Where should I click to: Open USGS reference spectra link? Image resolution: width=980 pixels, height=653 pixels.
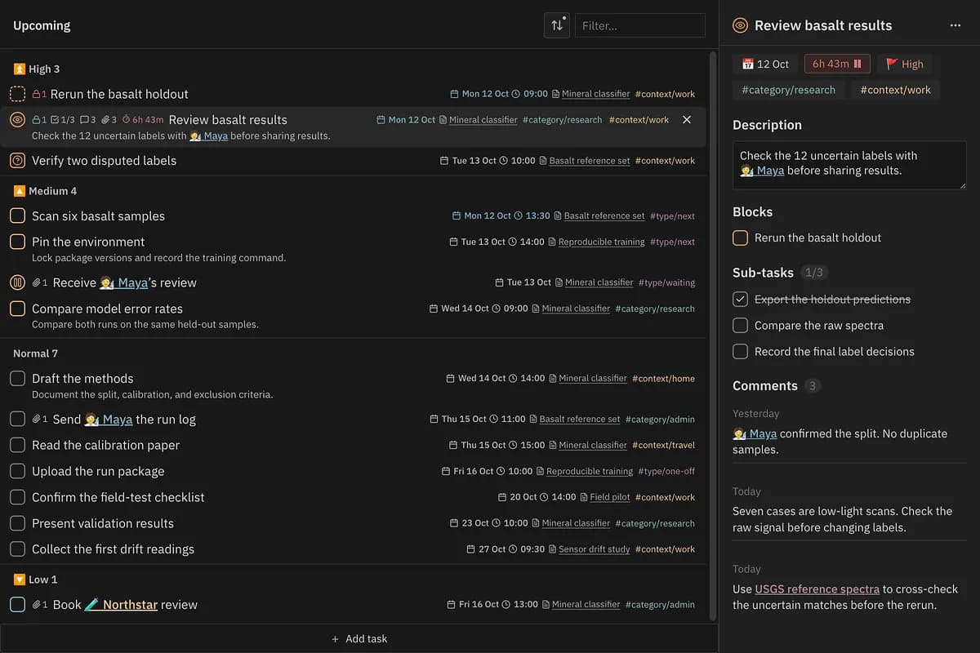coord(817,589)
